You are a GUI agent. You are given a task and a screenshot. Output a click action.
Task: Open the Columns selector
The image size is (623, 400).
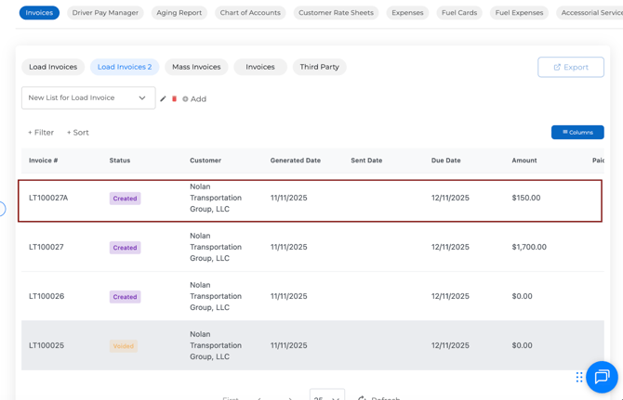[577, 133]
